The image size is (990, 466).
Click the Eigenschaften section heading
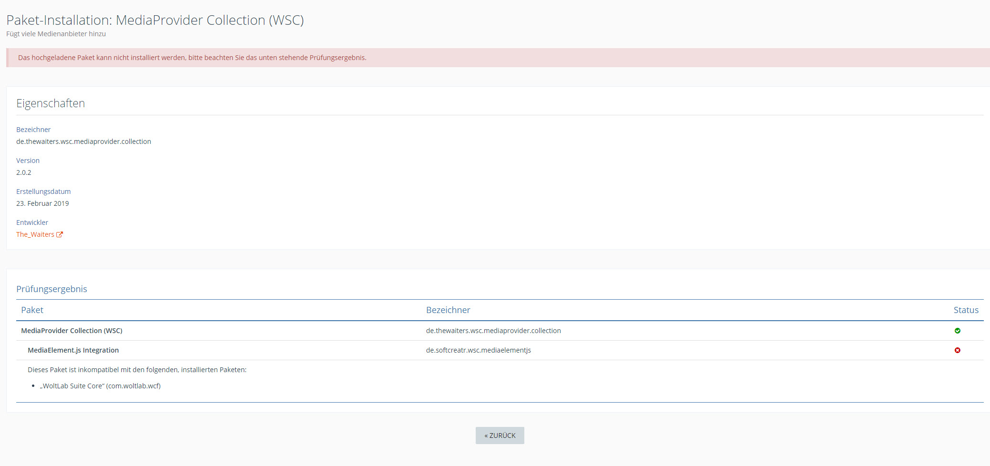(x=51, y=103)
